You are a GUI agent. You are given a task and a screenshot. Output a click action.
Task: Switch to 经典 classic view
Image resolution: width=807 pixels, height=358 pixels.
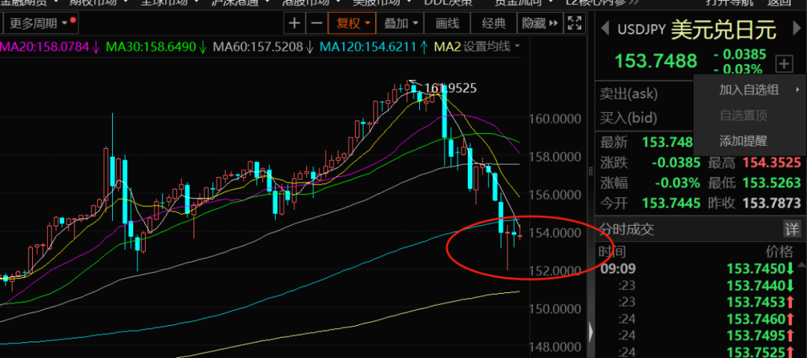(x=494, y=24)
